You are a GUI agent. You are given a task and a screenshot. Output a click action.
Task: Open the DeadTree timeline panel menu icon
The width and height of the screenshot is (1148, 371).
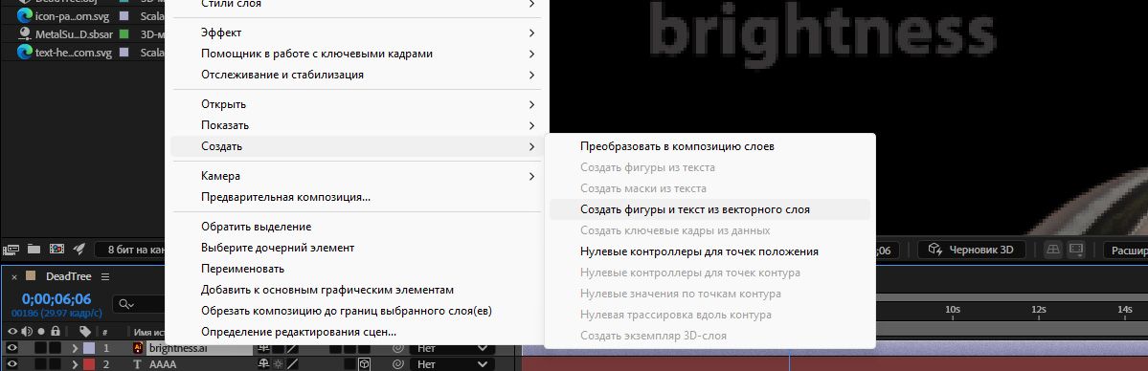104,276
